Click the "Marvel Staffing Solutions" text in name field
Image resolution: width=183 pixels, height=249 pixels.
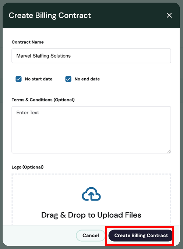point(43,56)
